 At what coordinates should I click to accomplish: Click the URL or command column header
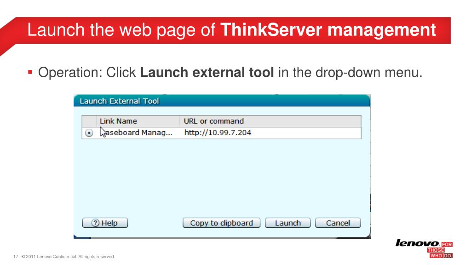(270, 121)
